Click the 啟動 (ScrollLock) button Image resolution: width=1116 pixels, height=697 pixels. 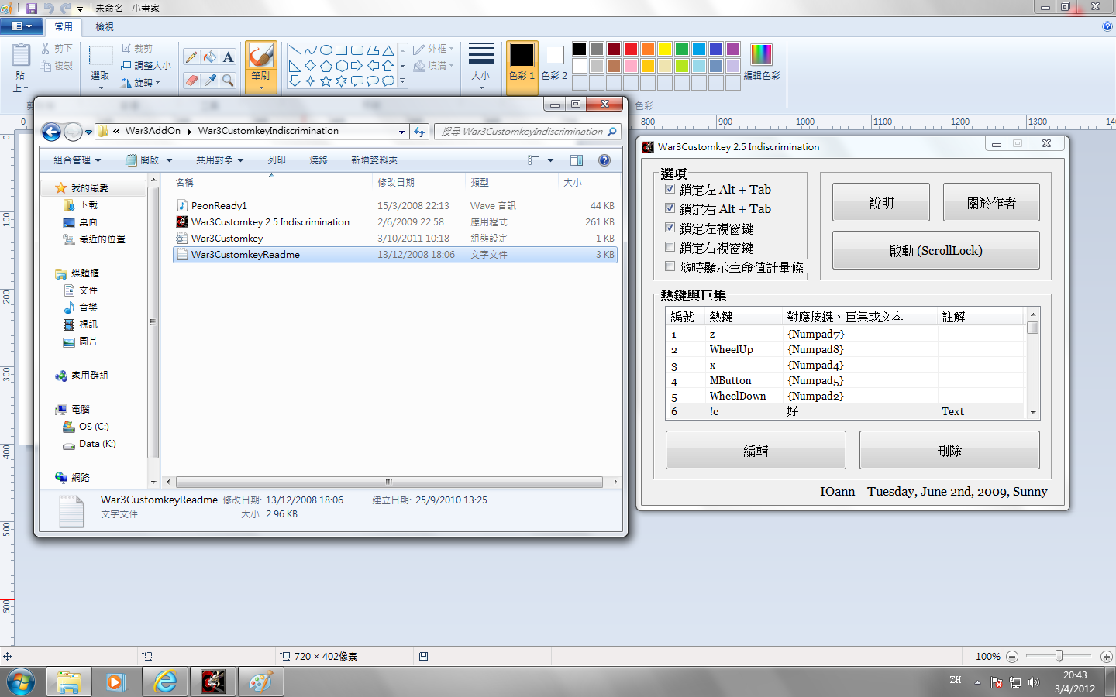936,250
